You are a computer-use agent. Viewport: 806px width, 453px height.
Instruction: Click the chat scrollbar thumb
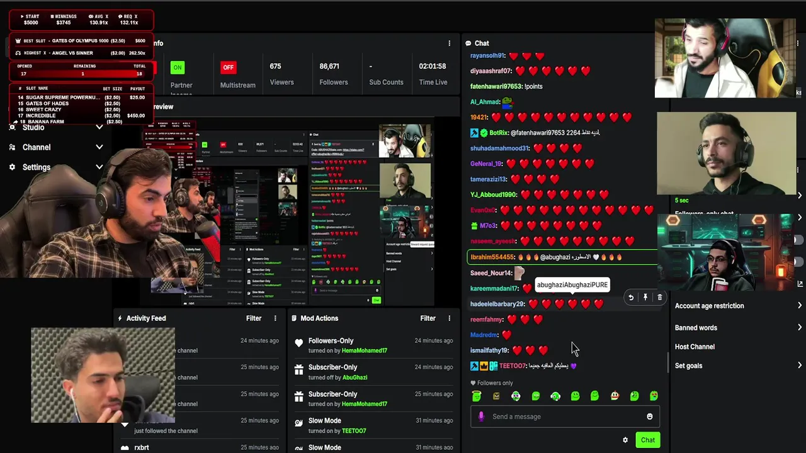coord(667,362)
